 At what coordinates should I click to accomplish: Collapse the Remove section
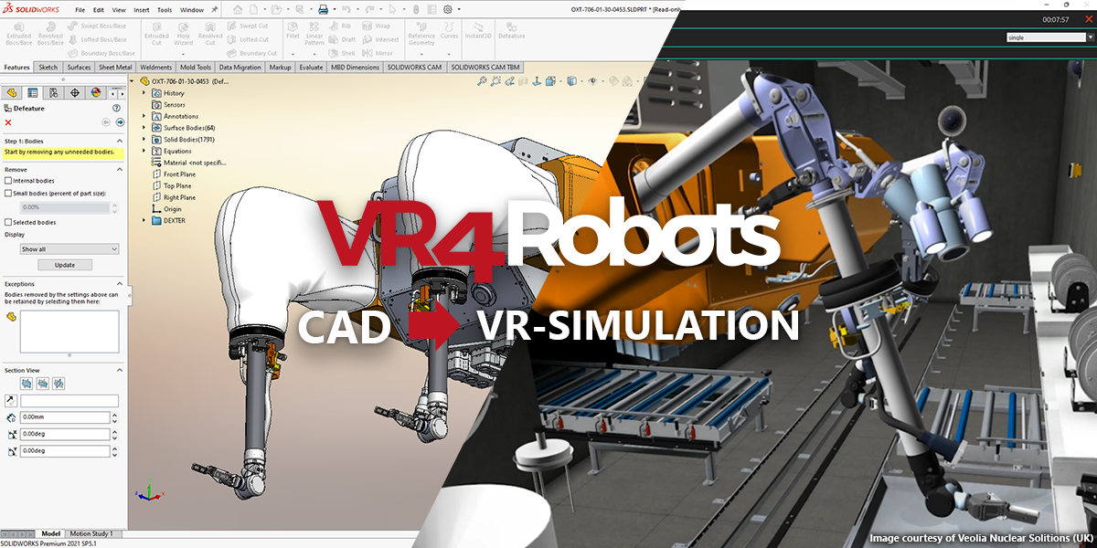coord(119,170)
